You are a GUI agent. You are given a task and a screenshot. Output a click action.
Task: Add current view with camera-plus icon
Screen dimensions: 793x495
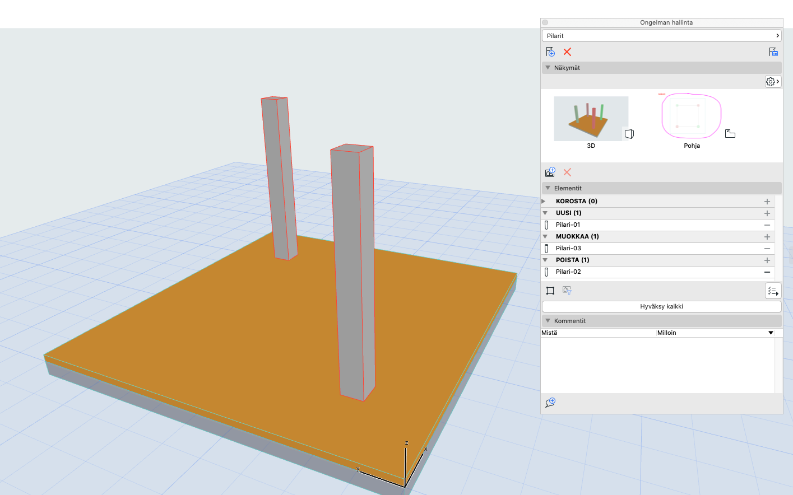pyautogui.click(x=550, y=172)
